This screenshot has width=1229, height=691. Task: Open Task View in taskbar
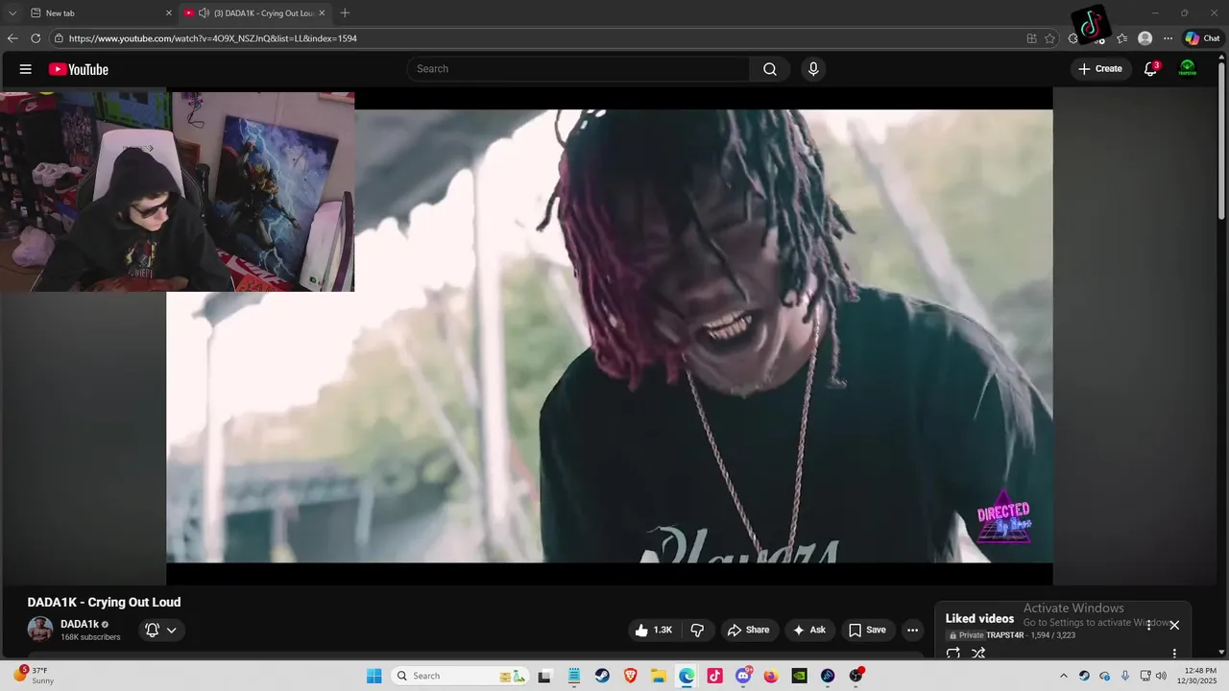point(544,676)
